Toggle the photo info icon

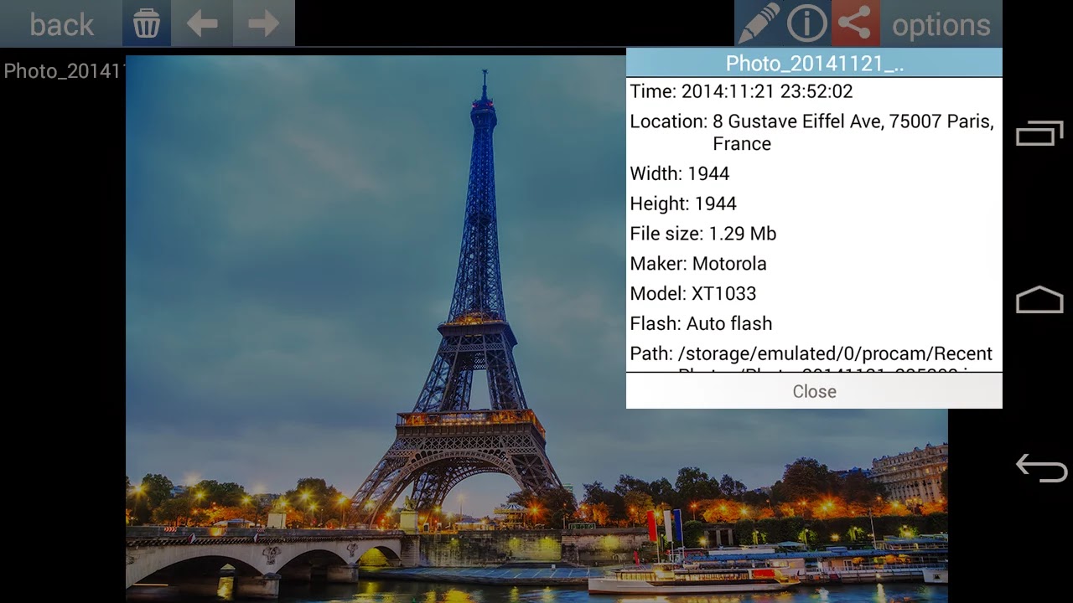pos(807,23)
